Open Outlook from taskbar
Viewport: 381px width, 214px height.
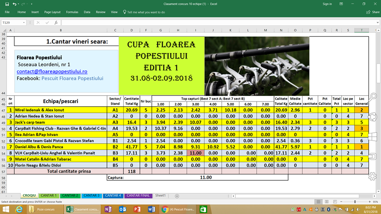pyautogui.click(x=123, y=209)
